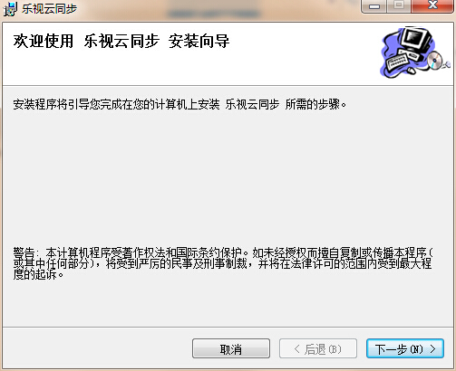Click the disabled 后退(B) button
Screen dimensions: 456x371
tap(318, 348)
